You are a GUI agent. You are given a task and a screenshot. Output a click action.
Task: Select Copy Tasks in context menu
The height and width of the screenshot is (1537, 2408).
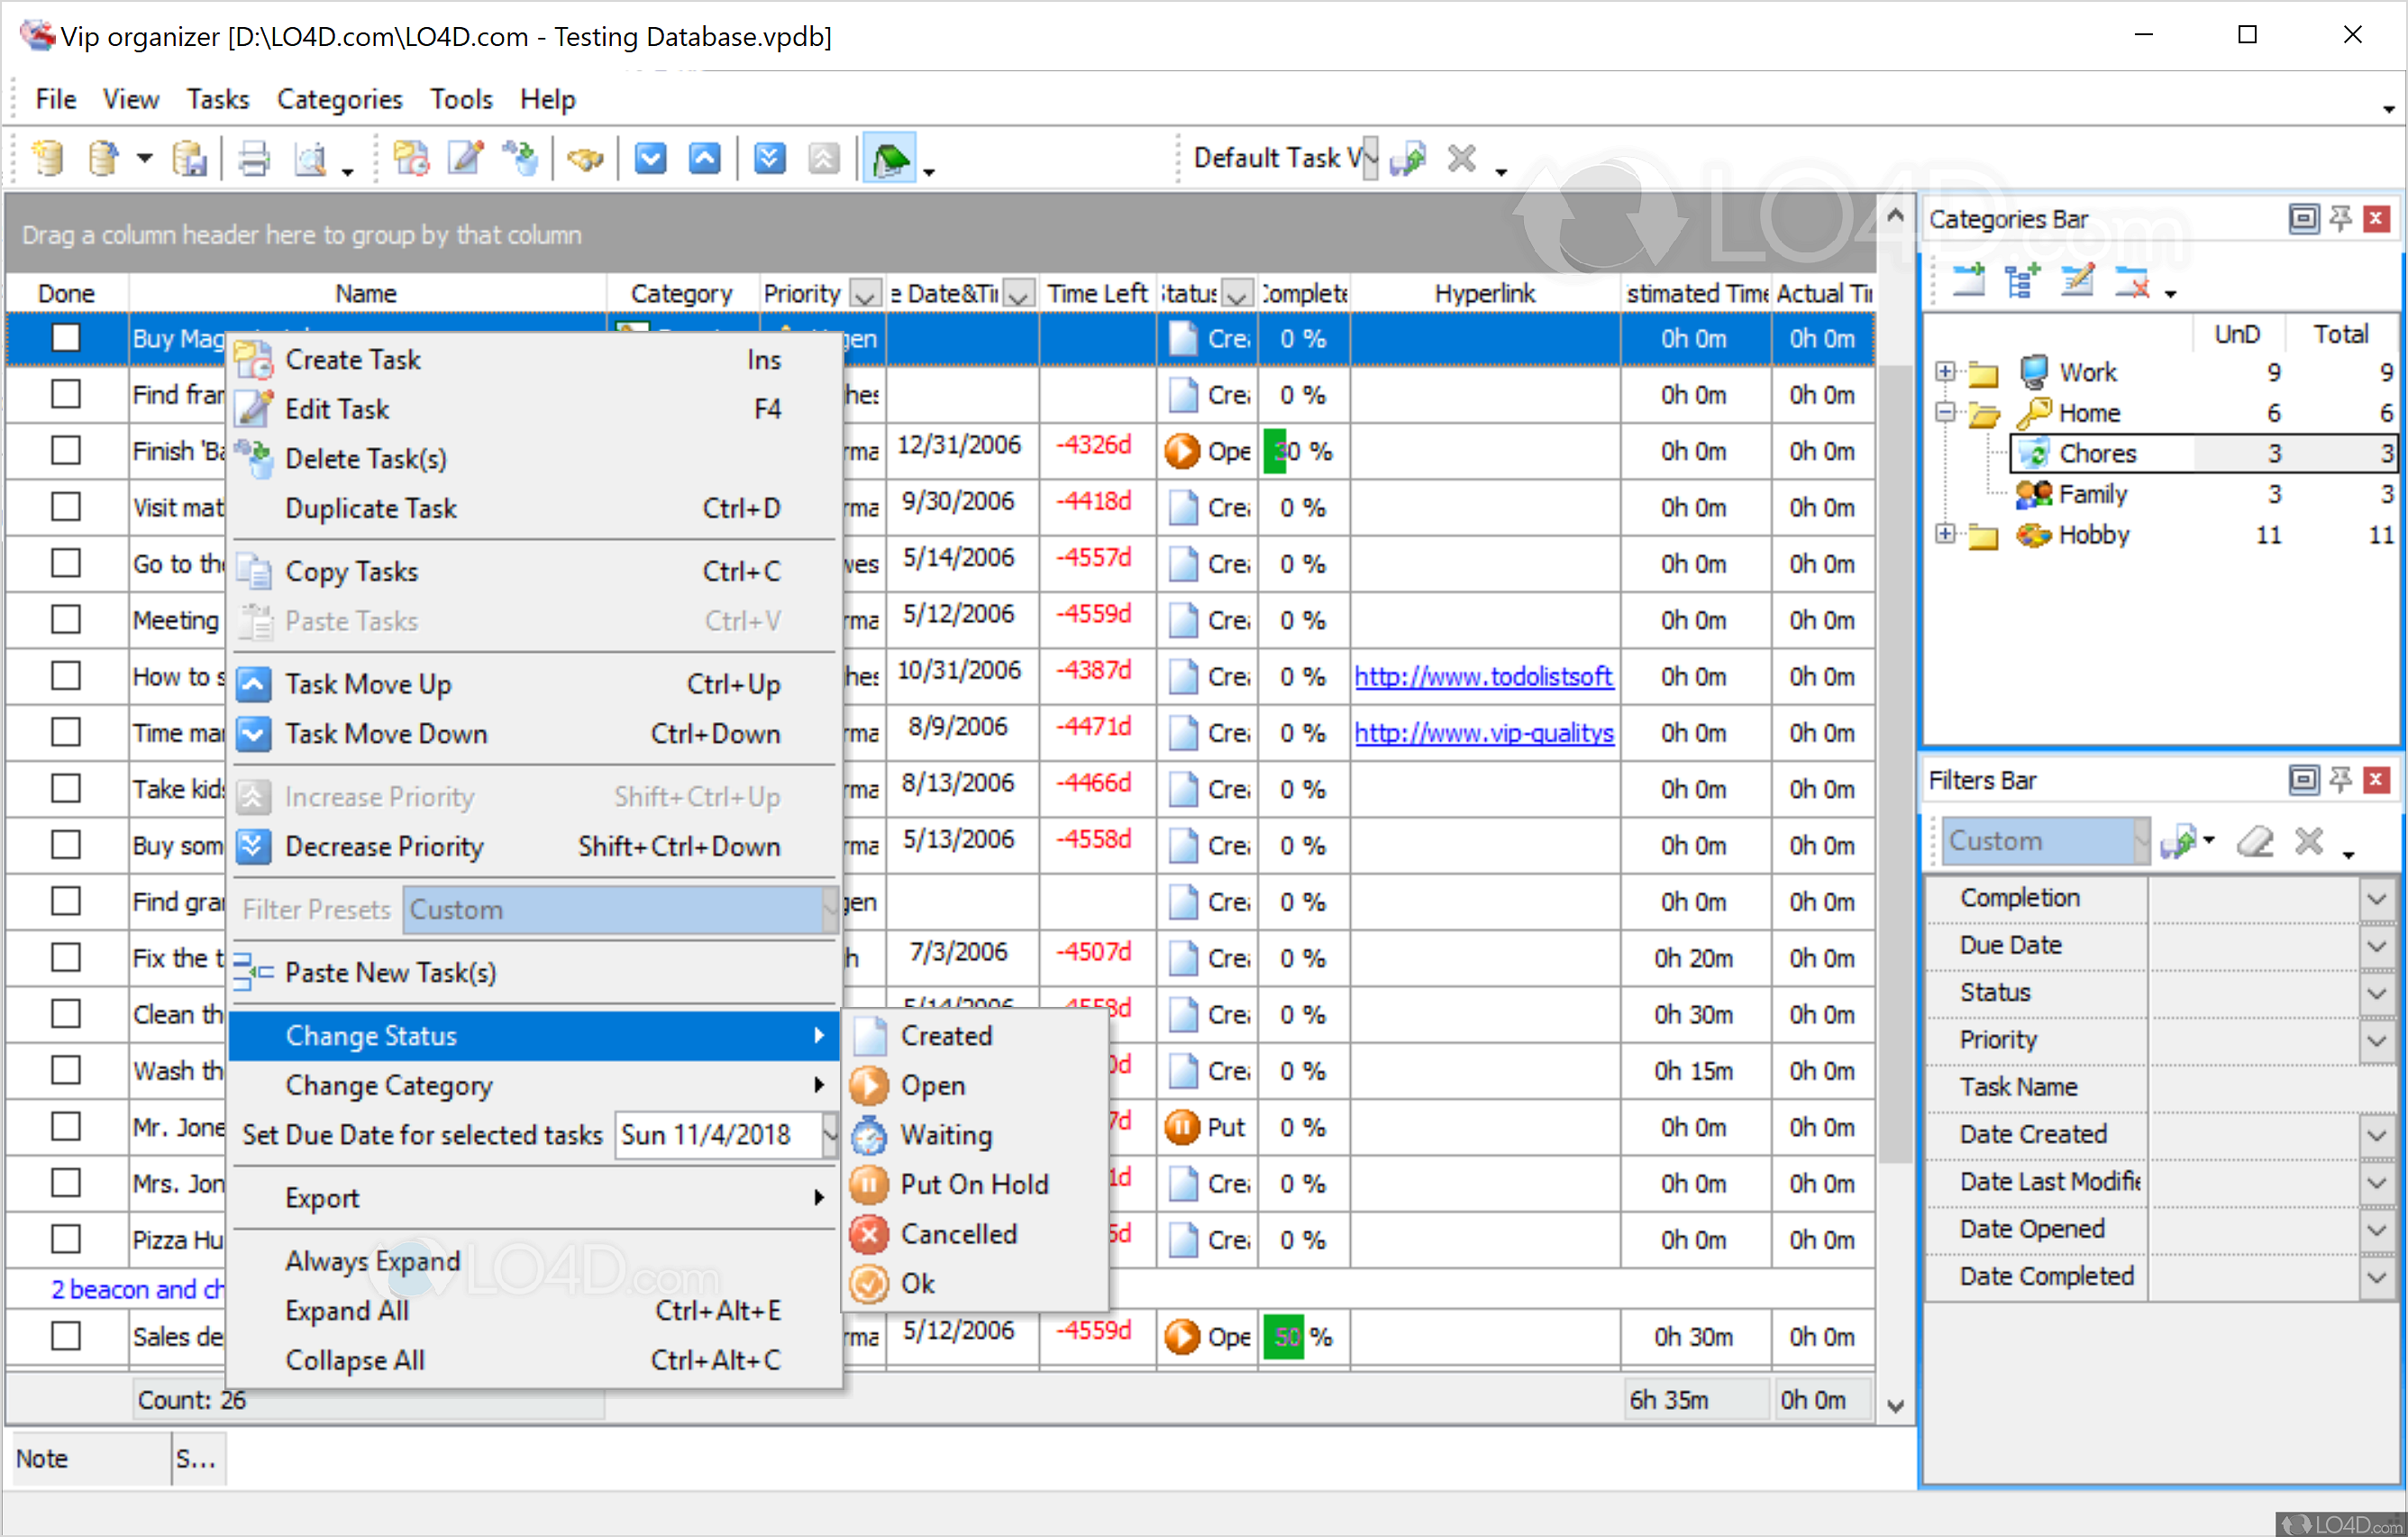pos(533,571)
